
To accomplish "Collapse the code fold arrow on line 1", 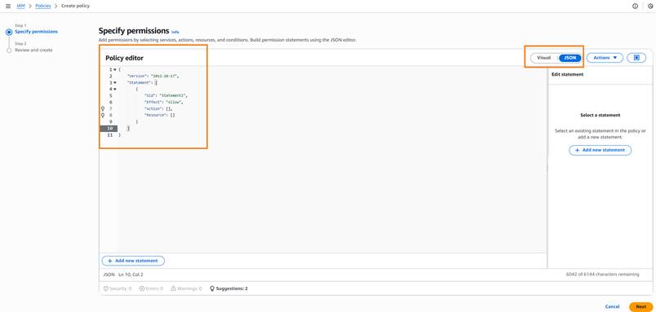I will (115, 70).
